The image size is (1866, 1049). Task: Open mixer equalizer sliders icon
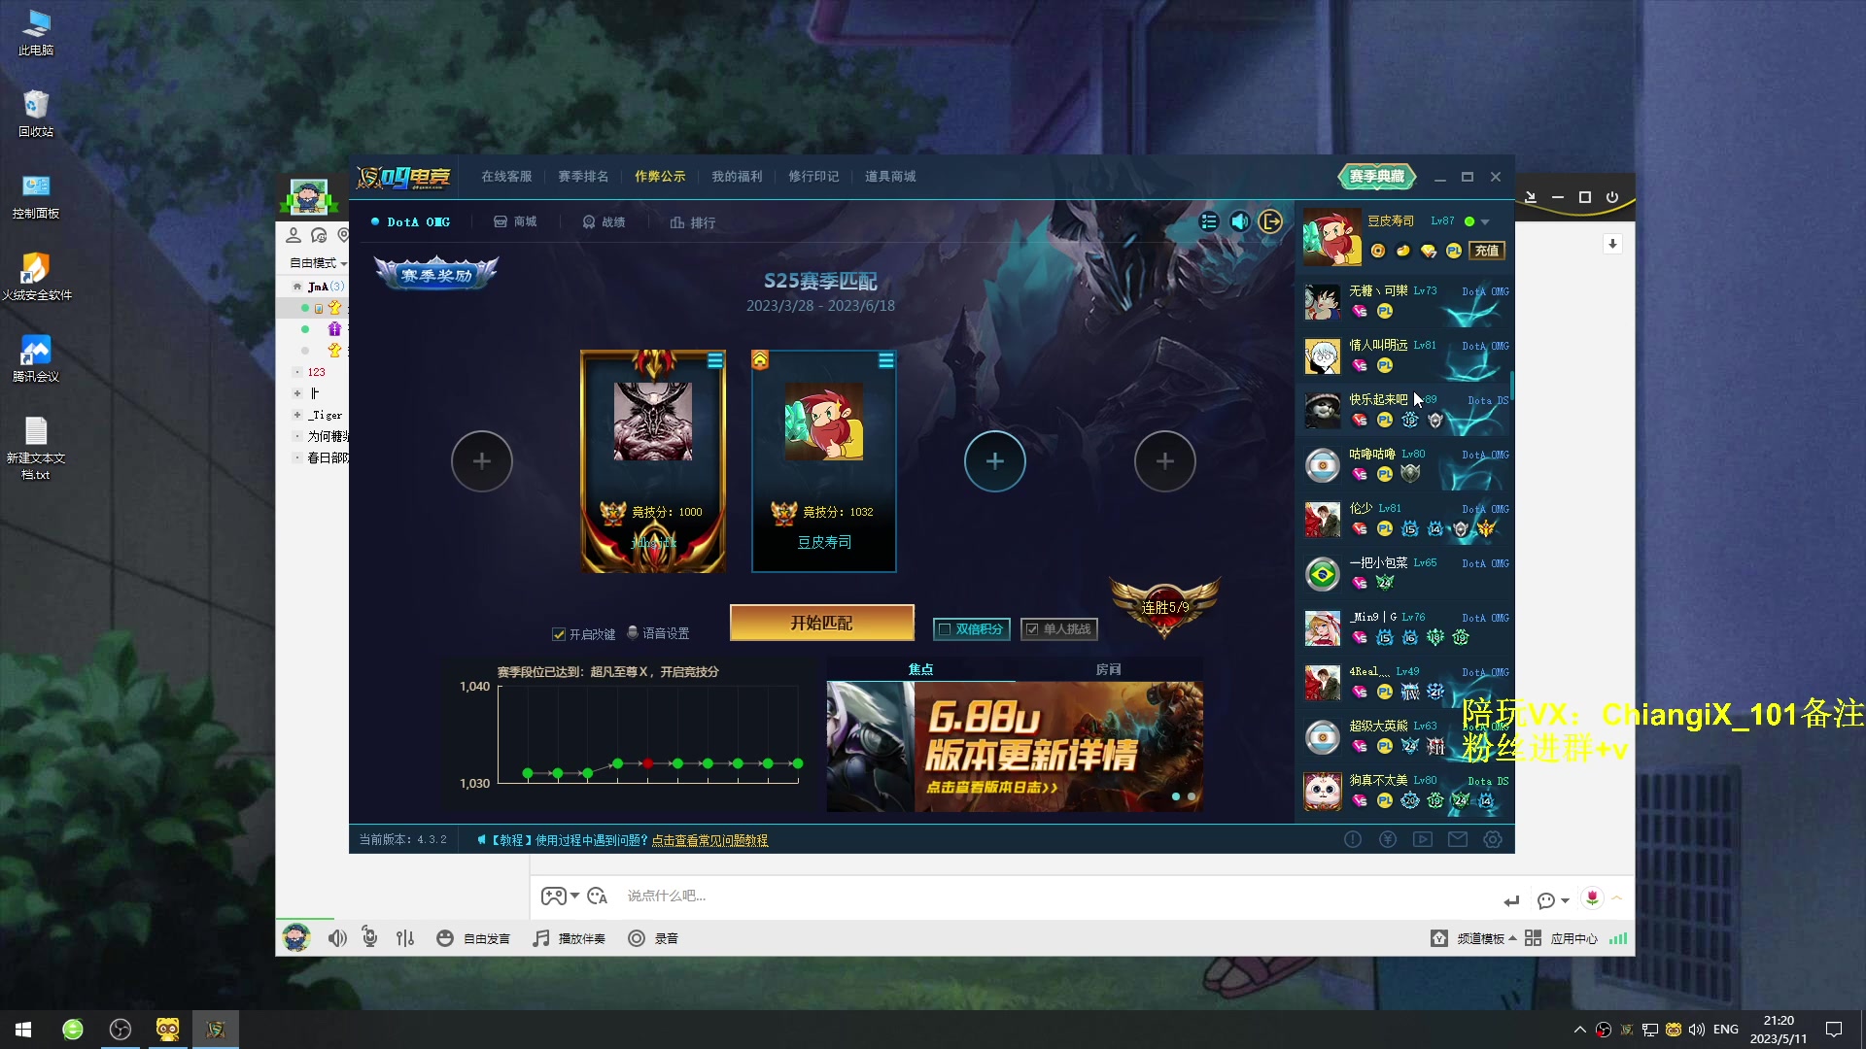click(405, 938)
